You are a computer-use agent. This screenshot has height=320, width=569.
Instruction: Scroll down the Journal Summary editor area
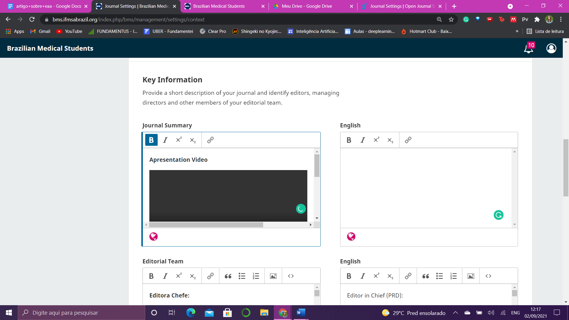click(317, 218)
